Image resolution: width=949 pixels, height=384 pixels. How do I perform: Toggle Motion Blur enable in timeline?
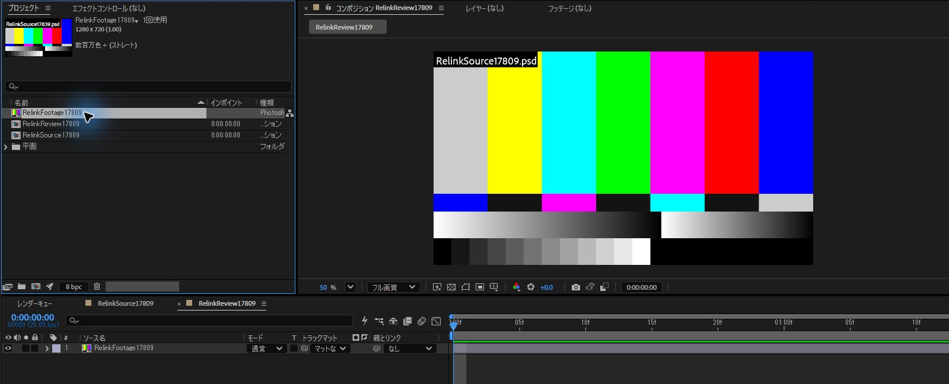pos(422,321)
